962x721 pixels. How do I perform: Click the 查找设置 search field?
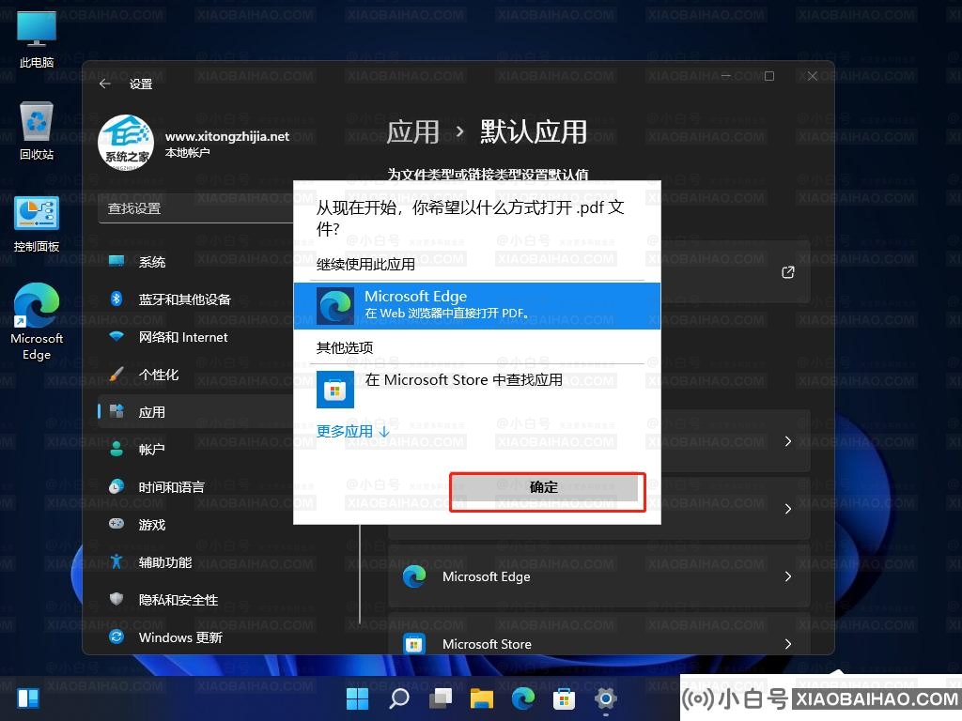click(x=196, y=208)
